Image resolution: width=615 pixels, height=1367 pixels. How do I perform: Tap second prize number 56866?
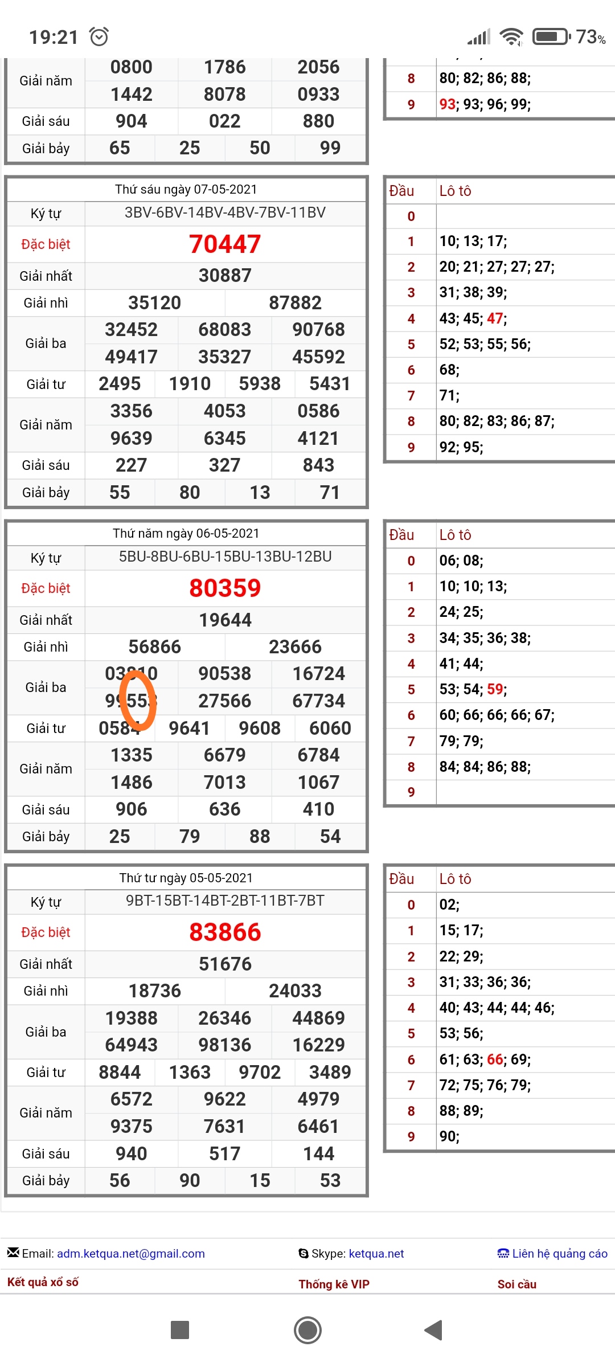coord(154,646)
